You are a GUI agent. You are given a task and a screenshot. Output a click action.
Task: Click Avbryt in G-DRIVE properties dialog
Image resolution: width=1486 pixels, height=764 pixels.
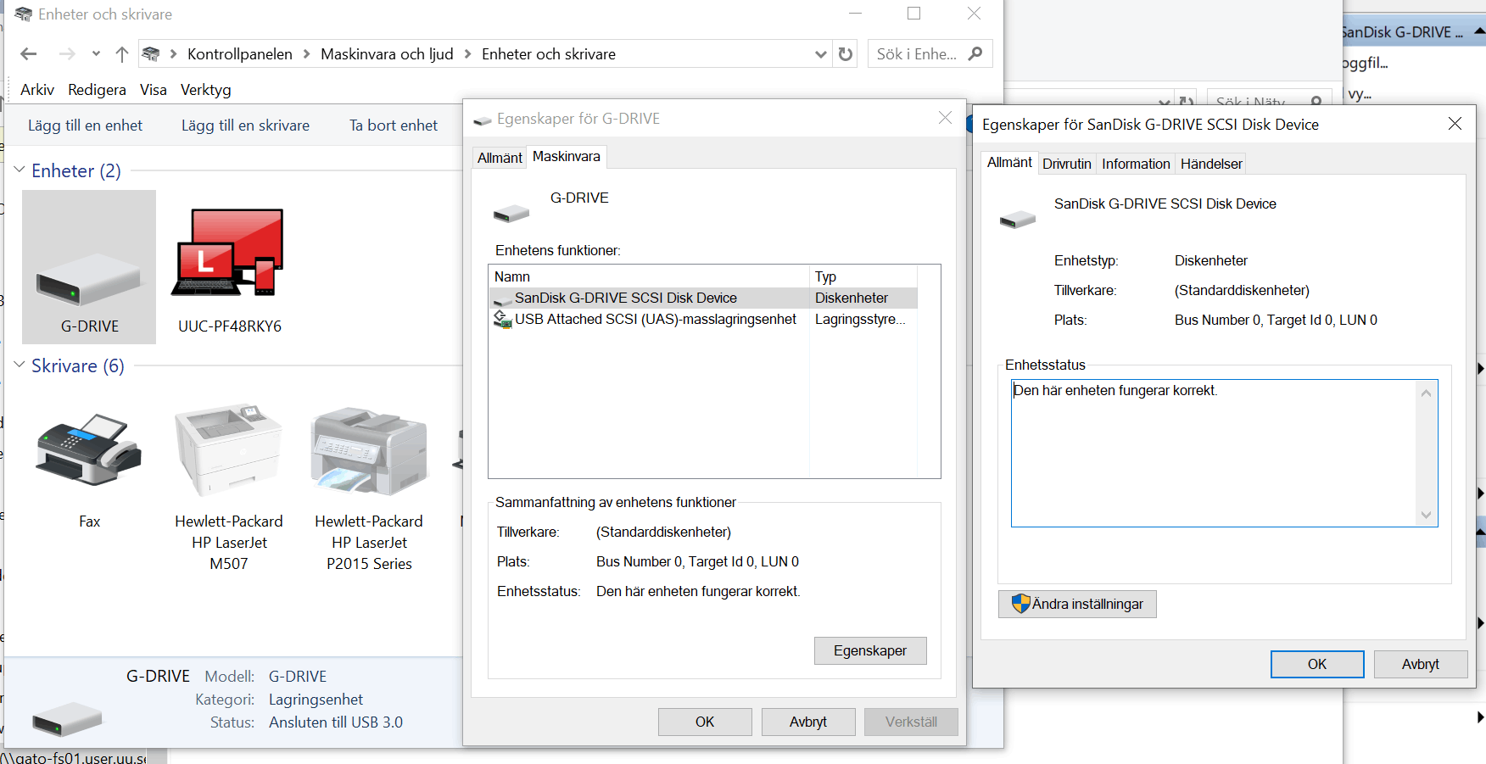pyautogui.click(x=808, y=722)
